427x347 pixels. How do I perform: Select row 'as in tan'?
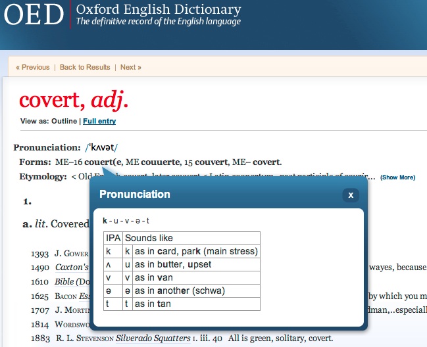pos(182,304)
